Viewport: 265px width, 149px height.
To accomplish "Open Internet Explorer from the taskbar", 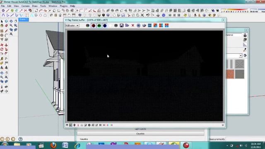I will point(77,145).
